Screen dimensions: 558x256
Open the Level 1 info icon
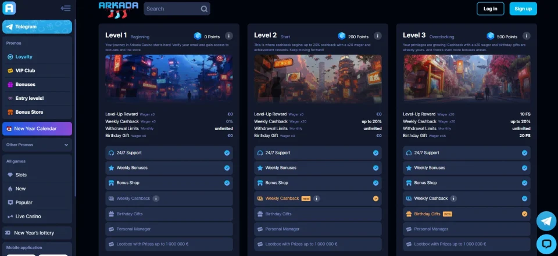pos(229,36)
